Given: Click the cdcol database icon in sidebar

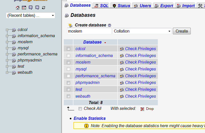Looking at the screenshot, I should click(14, 30).
